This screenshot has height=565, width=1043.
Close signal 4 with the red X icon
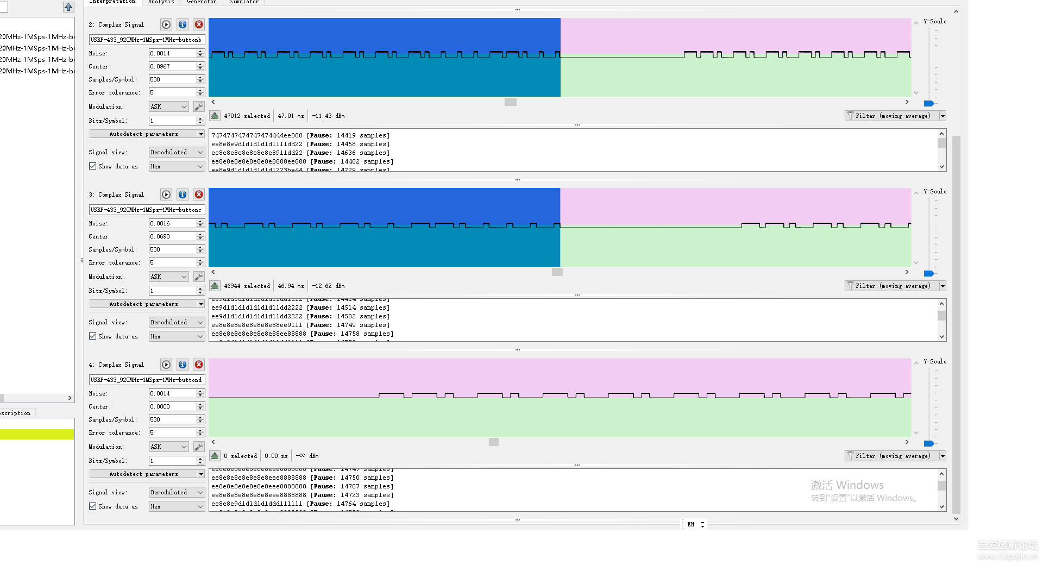[x=199, y=365]
